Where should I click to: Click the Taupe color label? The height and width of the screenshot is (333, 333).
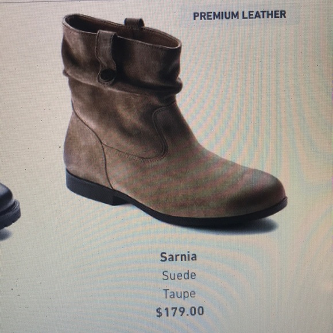179,294
